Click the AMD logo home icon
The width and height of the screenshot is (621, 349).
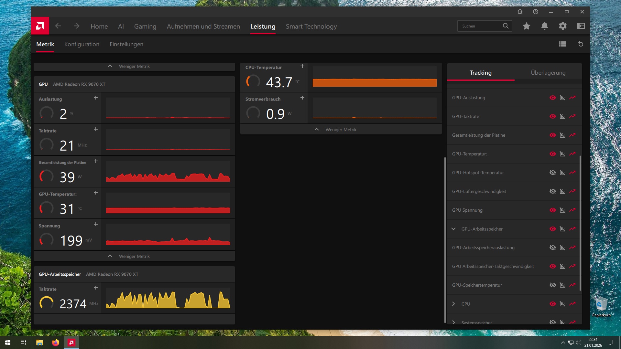pyautogui.click(x=40, y=26)
